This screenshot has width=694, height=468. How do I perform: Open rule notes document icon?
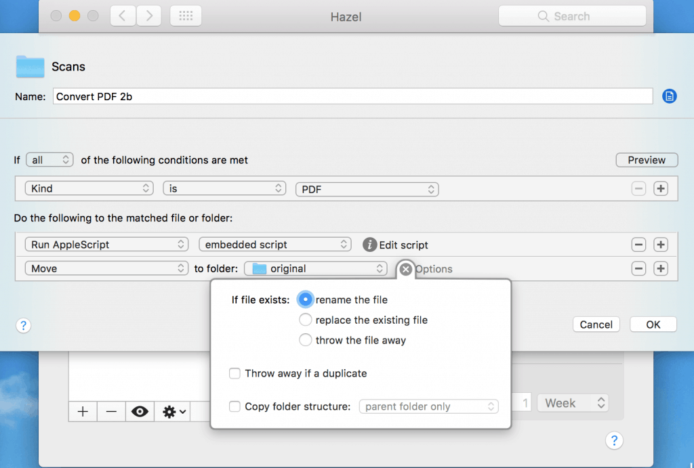tap(669, 96)
